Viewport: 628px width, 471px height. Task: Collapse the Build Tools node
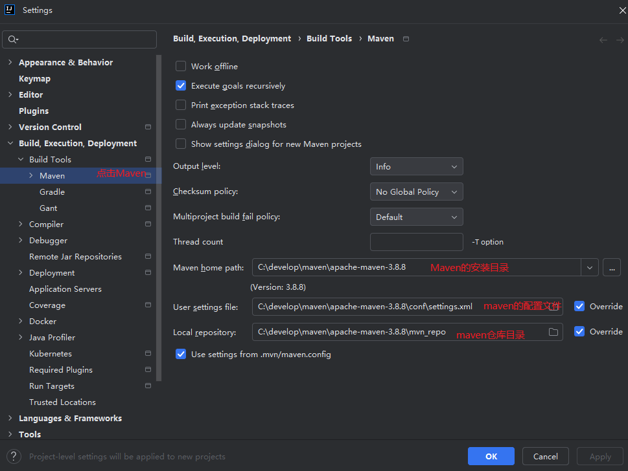tap(21, 159)
